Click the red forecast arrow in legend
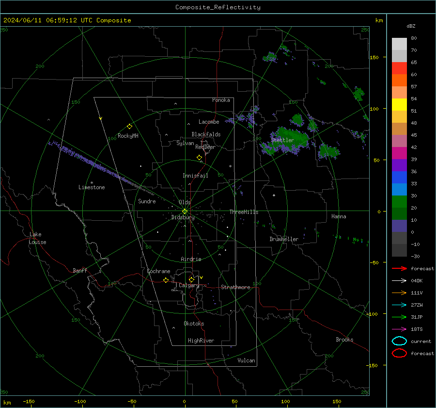 pos(399,268)
